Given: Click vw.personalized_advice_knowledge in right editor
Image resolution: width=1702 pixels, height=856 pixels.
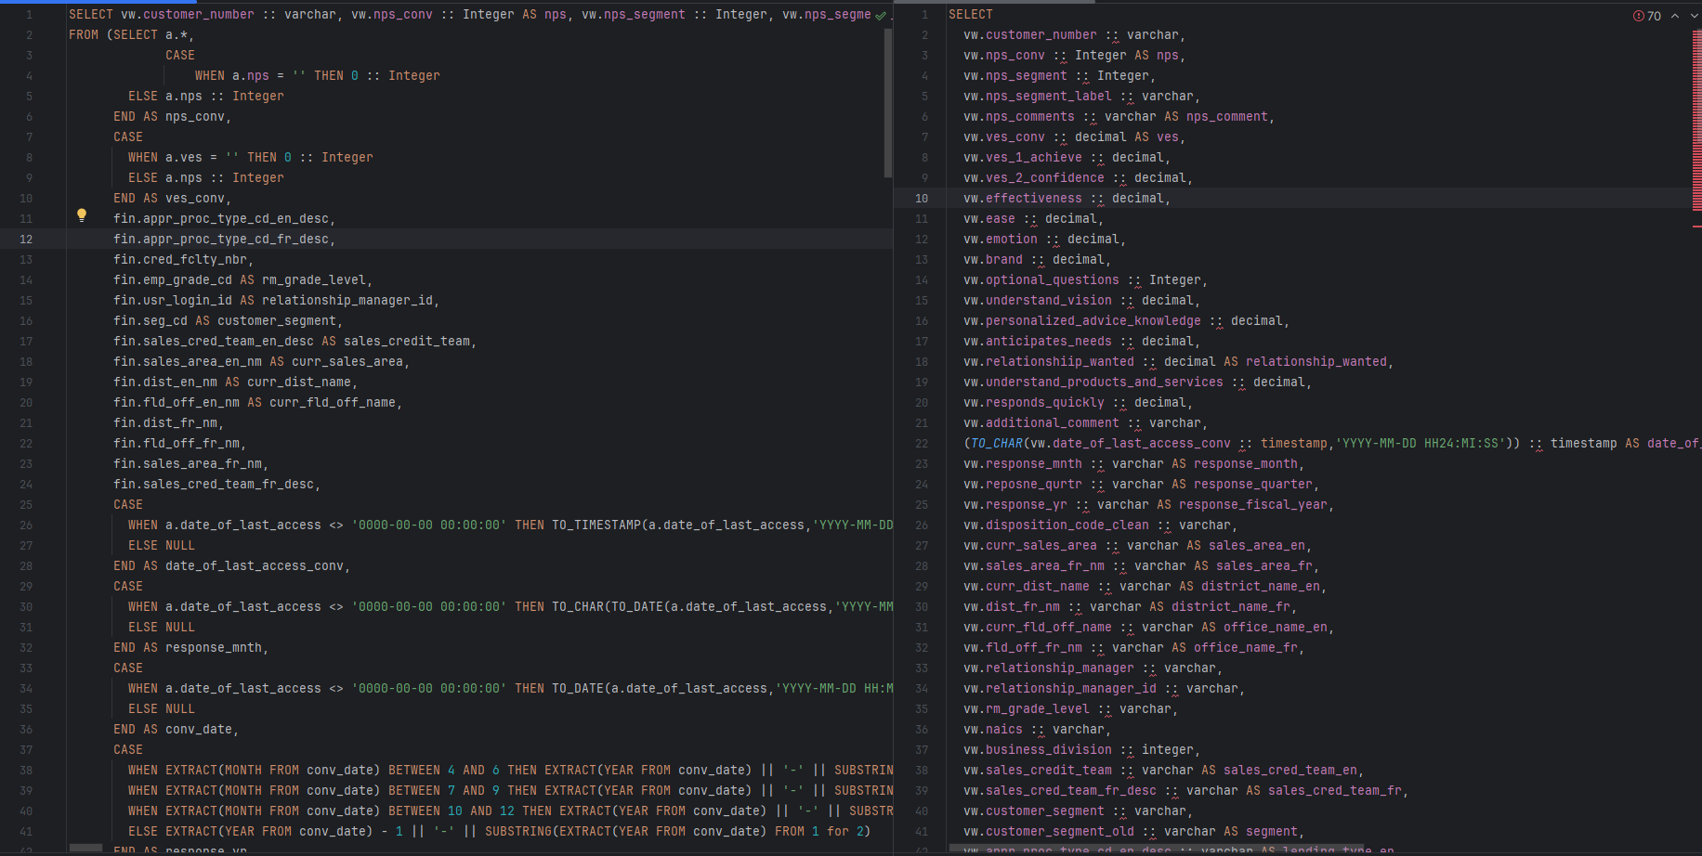Looking at the screenshot, I should click(x=1082, y=321).
